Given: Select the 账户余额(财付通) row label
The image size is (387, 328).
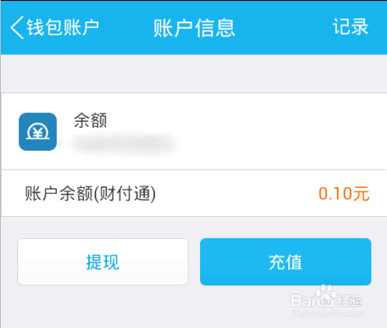Looking at the screenshot, I should coord(91,194).
